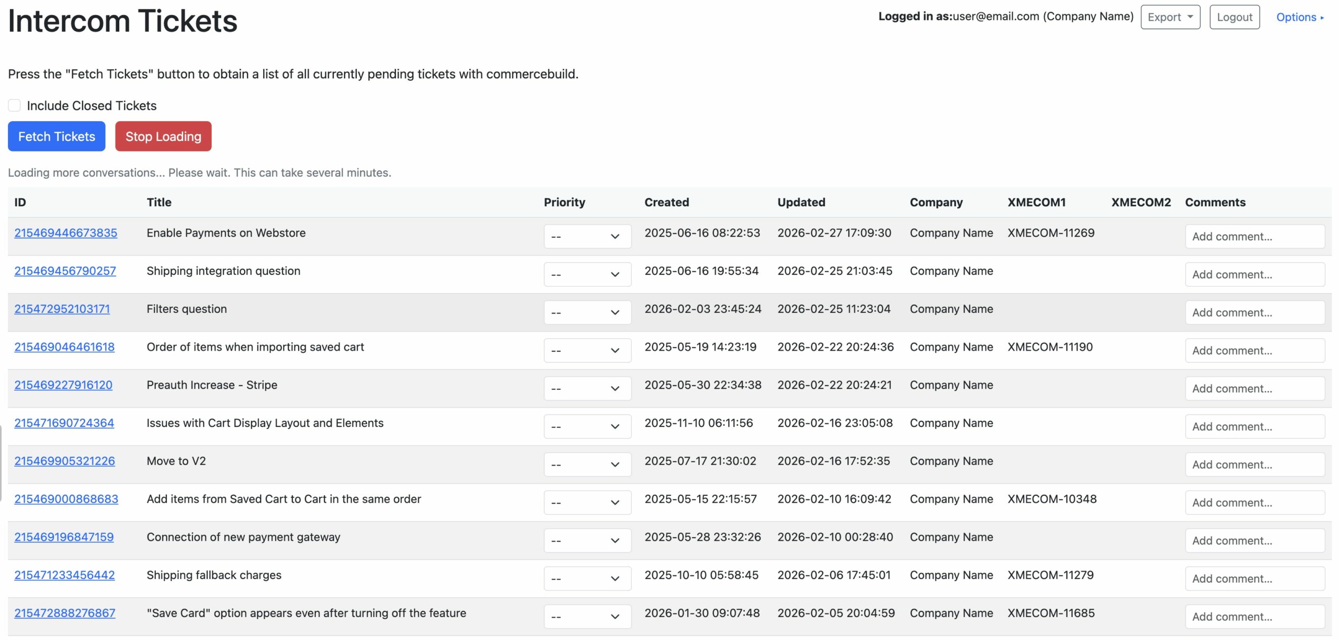This screenshot has height=640, width=1339.
Task: Click comment field for Connection of new payment gateway
Action: pyautogui.click(x=1254, y=541)
